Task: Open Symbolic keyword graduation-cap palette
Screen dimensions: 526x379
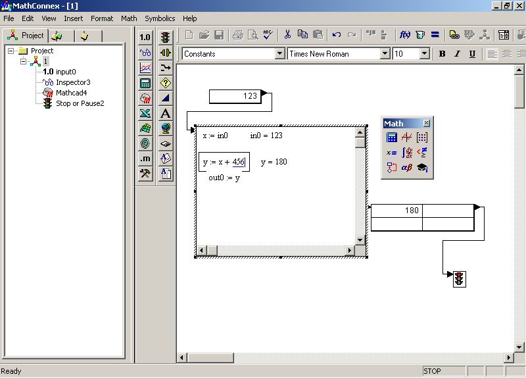Action: click(422, 168)
